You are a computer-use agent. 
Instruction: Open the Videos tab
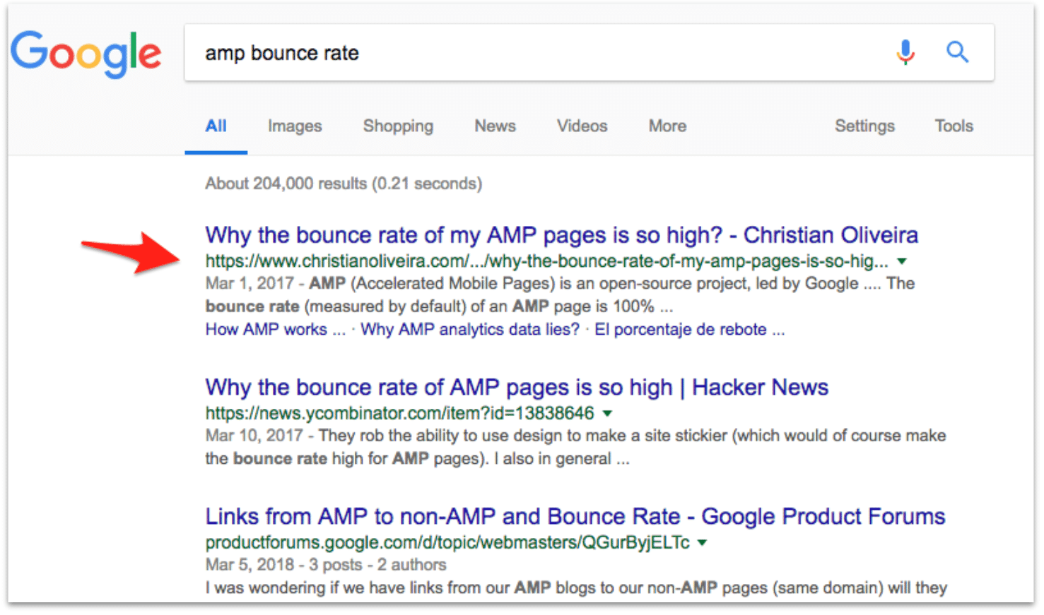click(x=582, y=126)
